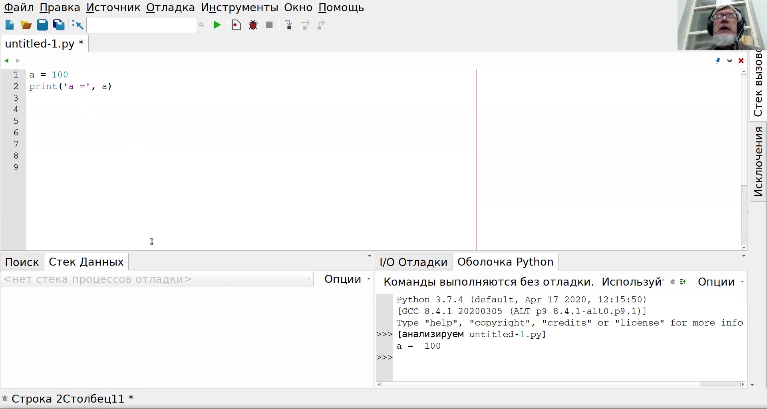Go back with green left arrow

(x=6, y=61)
